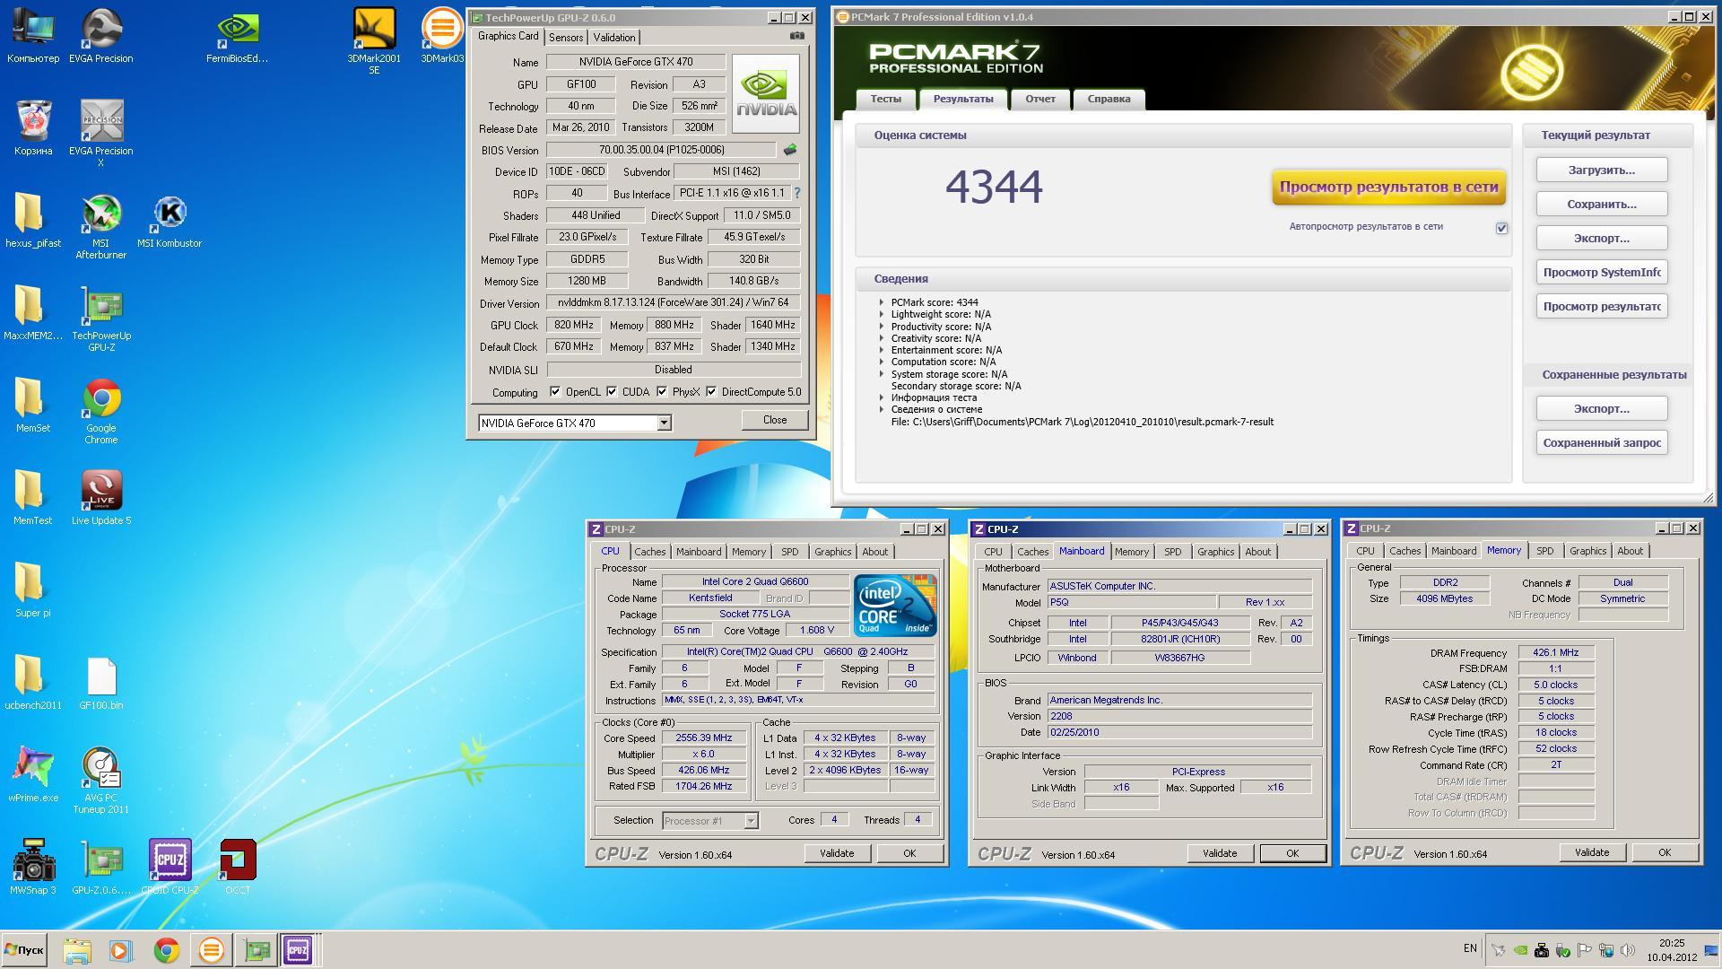Click GPU name field in GPU-Z
The image size is (1722, 969).
click(636, 62)
